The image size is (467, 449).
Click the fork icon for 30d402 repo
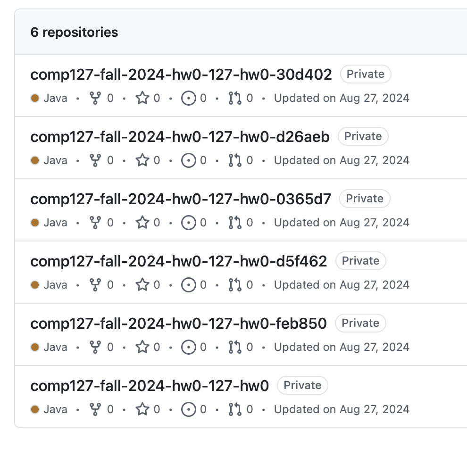pyautogui.click(x=95, y=98)
